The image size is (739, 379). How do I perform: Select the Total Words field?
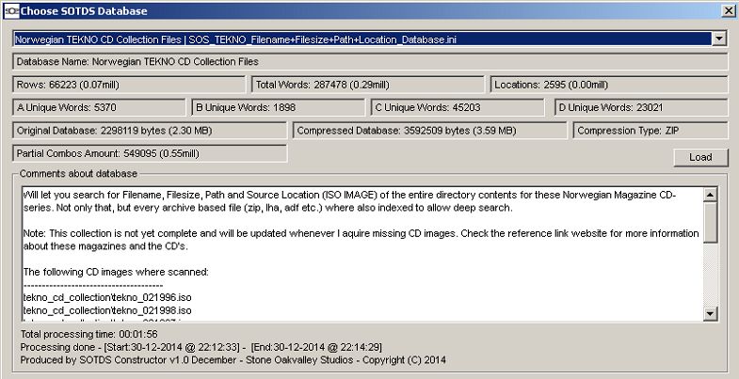coord(370,85)
